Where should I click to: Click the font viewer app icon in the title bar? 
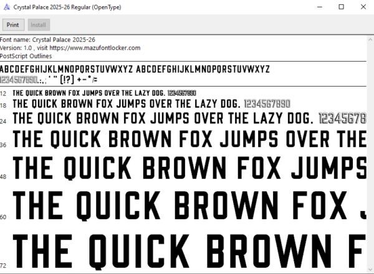[x=7, y=7]
